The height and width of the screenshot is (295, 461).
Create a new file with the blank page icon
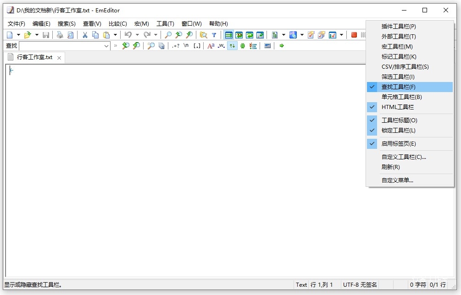click(10, 35)
